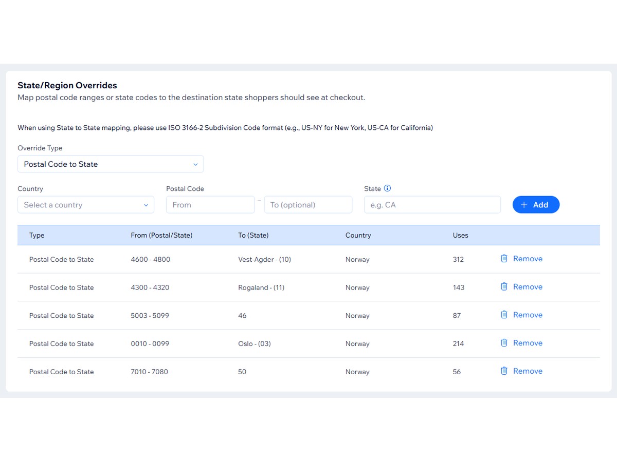Click the blue Add button
This screenshot has width=617, height=462.
click(536, 205)
